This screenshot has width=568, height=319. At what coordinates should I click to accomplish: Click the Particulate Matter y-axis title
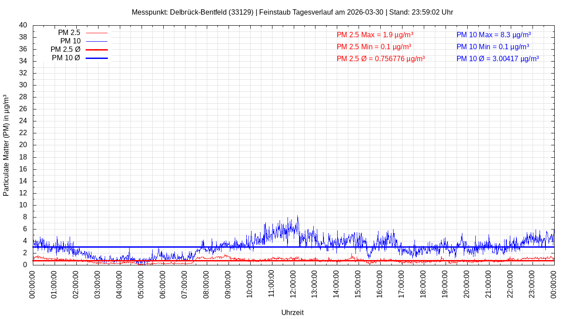pyautogui.click(x=6, y=145)
